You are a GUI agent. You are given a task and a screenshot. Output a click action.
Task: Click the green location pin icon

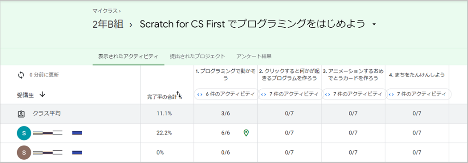point(246,133)
